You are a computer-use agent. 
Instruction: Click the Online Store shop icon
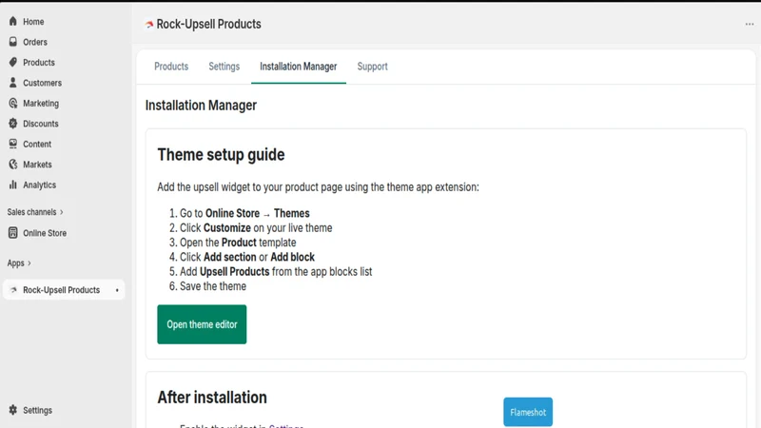pyautogui.click(x=13, y=233)
